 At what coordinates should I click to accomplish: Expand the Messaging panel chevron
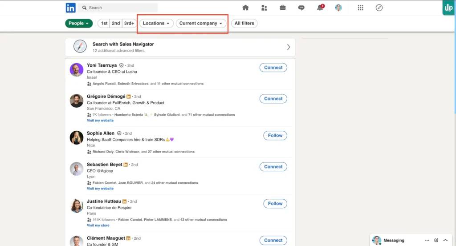click(445, 240)
